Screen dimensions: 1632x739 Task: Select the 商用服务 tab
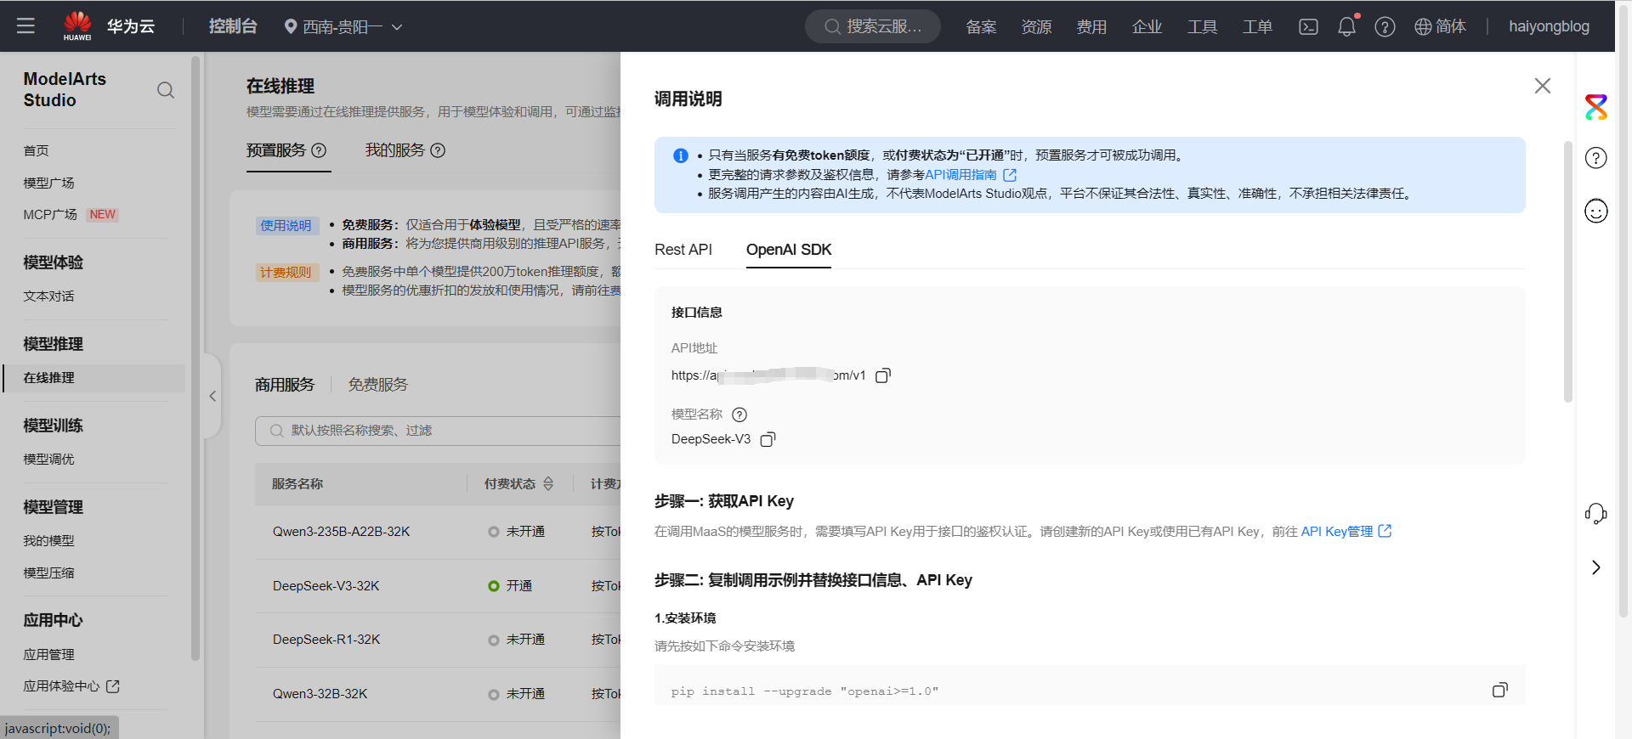tap(285, 385)
